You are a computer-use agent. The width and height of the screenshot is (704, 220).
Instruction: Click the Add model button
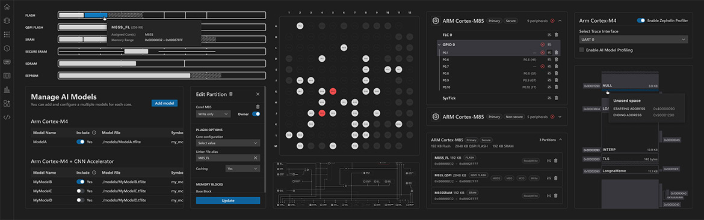(164, 103)
